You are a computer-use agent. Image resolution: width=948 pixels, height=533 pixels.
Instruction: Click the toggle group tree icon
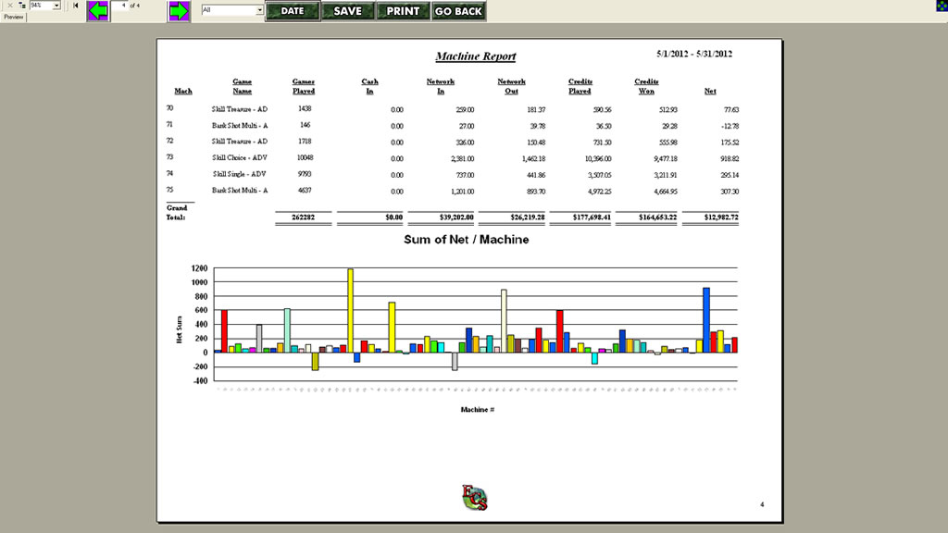(x=20, y=6)
